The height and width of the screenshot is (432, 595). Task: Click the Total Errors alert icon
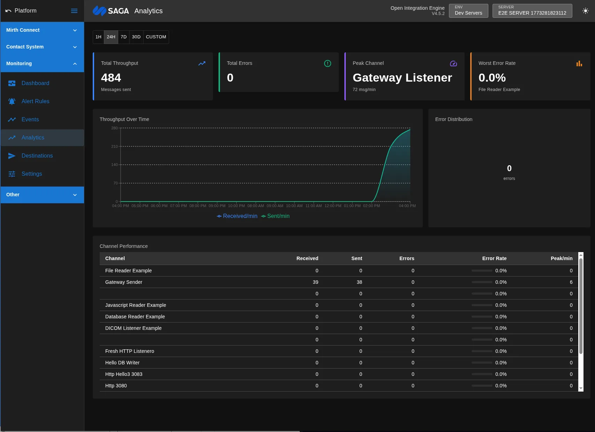(x=327, y=63)
